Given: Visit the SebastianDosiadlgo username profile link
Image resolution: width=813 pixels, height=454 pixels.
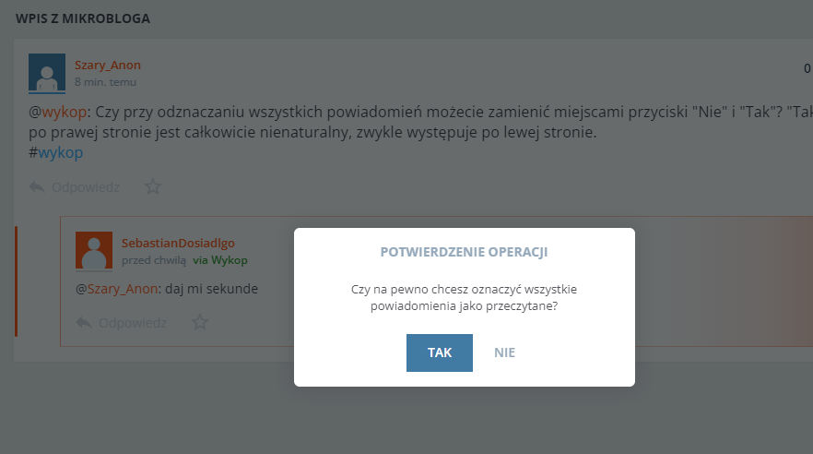Looking at the screenshot, I should (x=178, y=243).
